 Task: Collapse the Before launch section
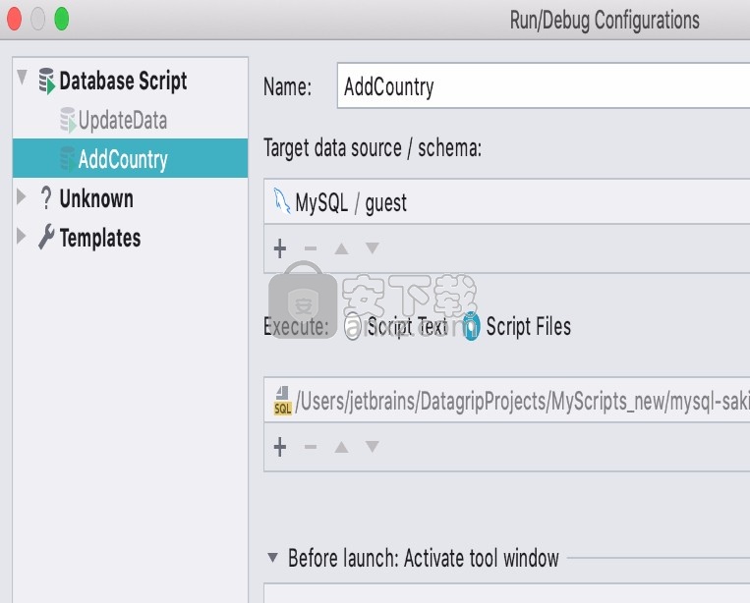272,557
